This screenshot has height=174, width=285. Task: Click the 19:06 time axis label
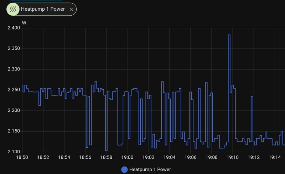190,157
